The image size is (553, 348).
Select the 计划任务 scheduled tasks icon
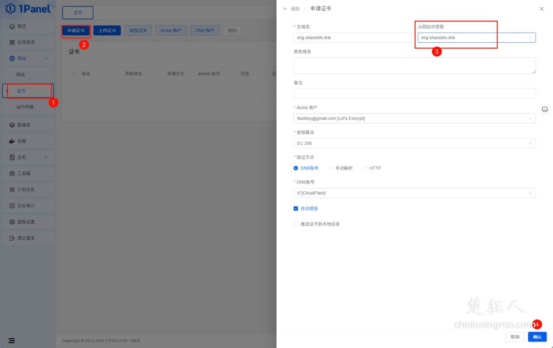28,189
